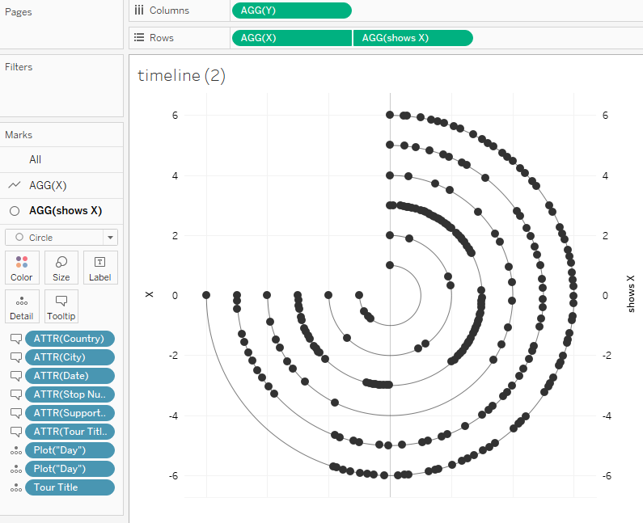Click detail icon beside Tour Title pill
This screenshot has height=523, width=643.
15,487
